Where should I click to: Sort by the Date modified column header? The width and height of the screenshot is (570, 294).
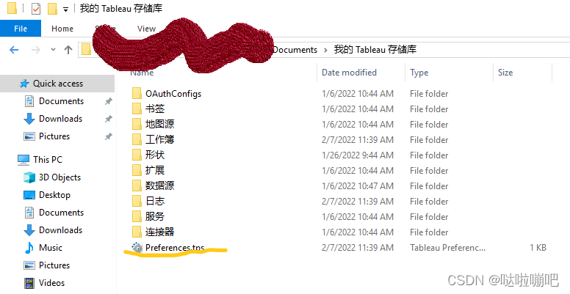coord(349,73)
